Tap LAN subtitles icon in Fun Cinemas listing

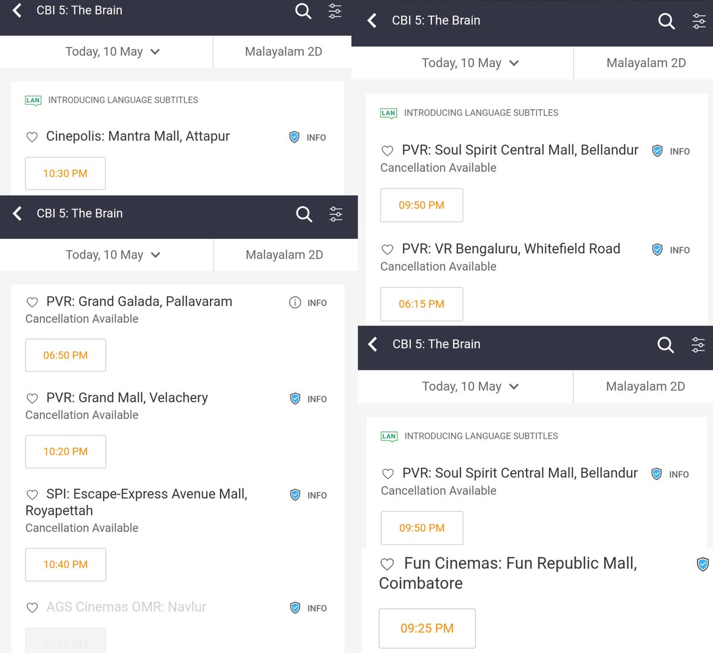coord(389,436)
